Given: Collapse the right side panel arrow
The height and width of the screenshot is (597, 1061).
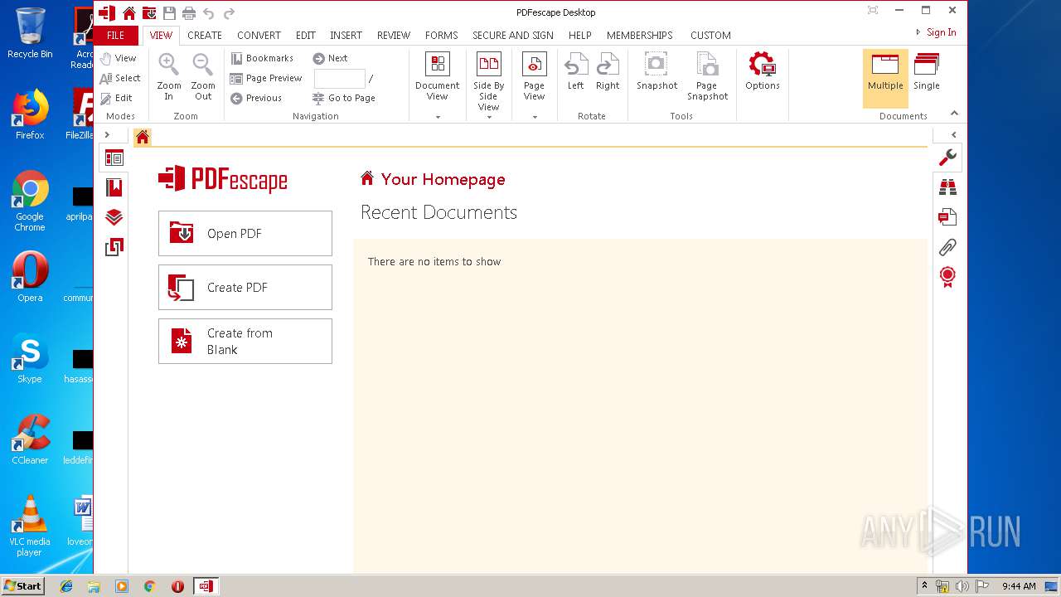Looking at the screenshot, I should pos(954,134).
